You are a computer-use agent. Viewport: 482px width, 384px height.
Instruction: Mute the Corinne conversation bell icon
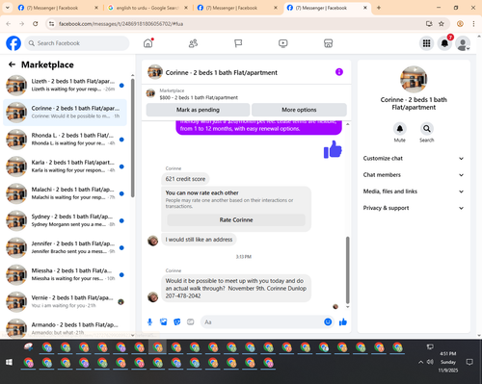pyautogui.click(x=400, y=129)
